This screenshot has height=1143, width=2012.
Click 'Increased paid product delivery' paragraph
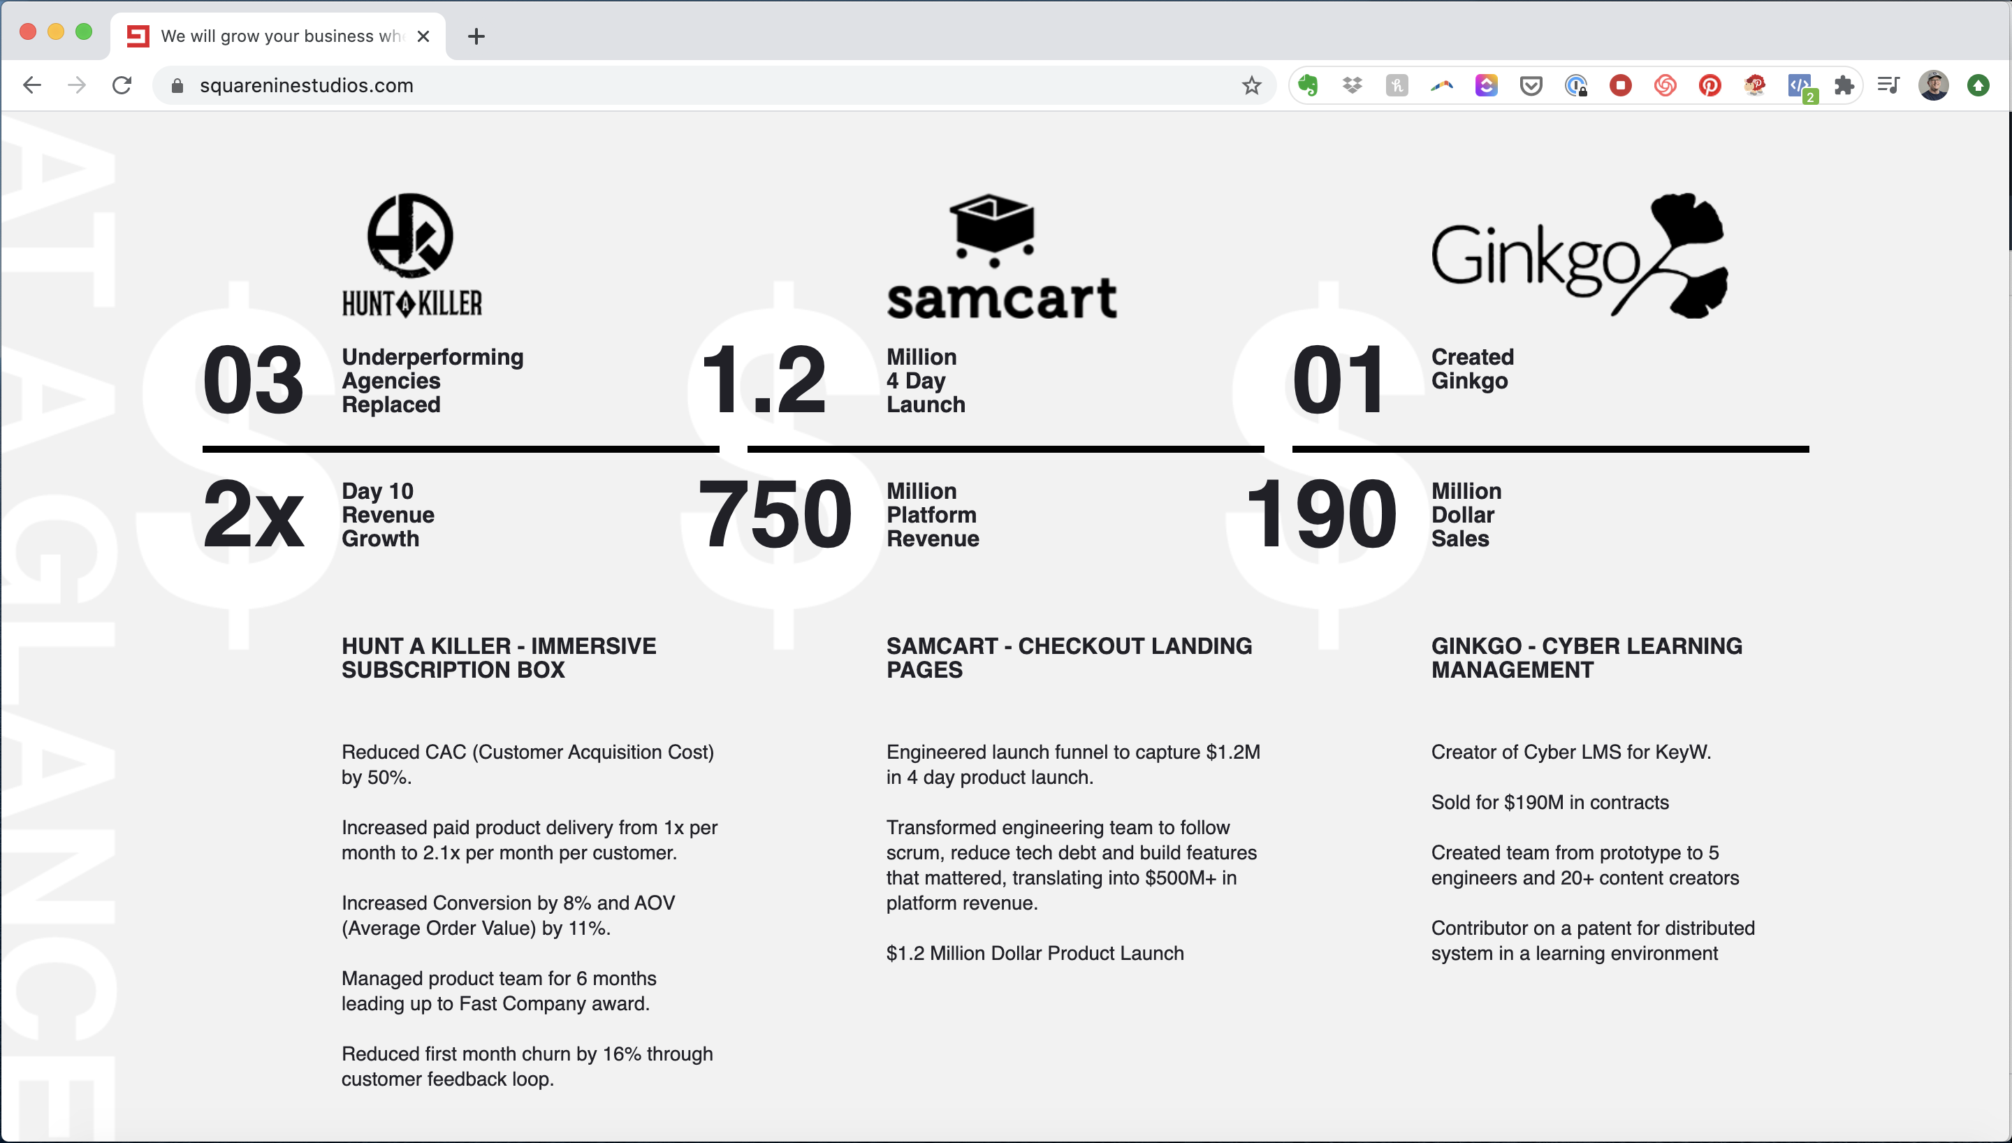tap(530, 840)
